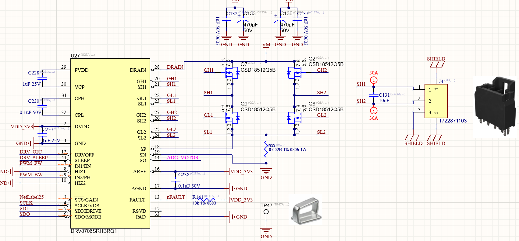Image resolution: width=519 pixels, height=241 pixels.
Task: Select the Q9 MOSFET symbol
Action: (x=232, y=118)
